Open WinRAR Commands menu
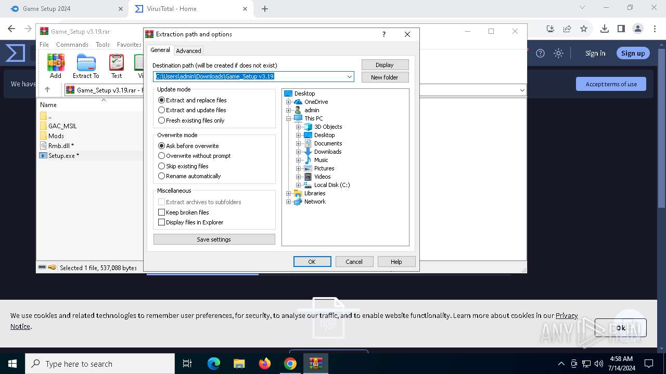The width and height of the screenshot is (666, 374). click(x=72, y=45)
